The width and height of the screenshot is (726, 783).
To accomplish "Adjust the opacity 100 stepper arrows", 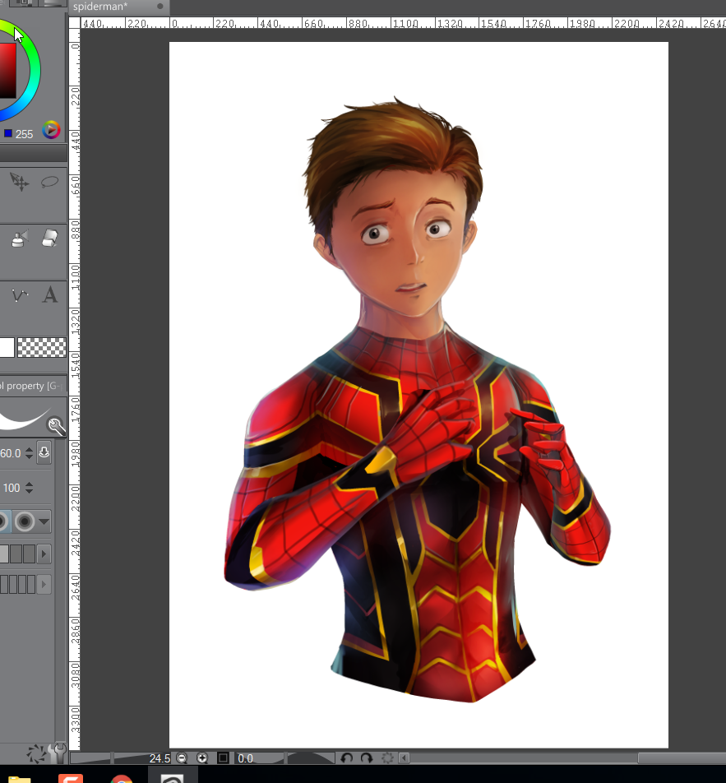I will (29, 488).
